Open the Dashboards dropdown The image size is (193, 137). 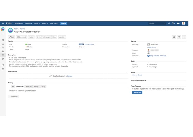tap(18, 24)
